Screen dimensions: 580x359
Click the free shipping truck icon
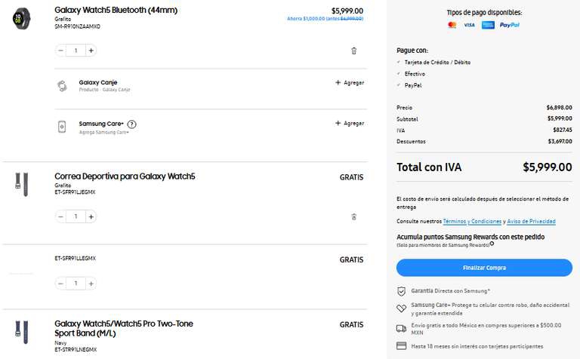click(x=401, y=328)
